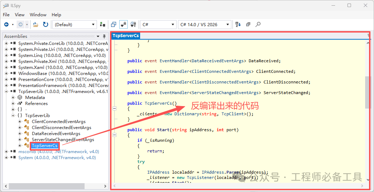Click the manage assembly lists icon
Screen dimensions: 374x192
[103, 24]
